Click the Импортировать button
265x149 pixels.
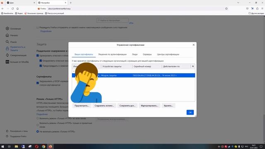tap(149, 106)
